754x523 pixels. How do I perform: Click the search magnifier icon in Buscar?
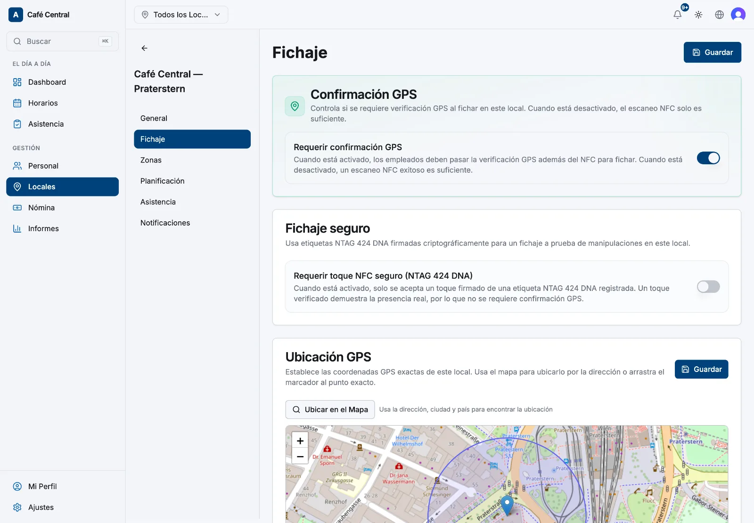click(17, 41)
